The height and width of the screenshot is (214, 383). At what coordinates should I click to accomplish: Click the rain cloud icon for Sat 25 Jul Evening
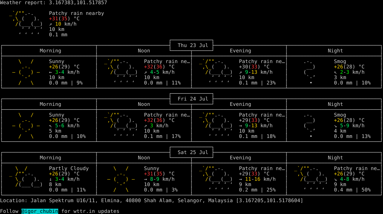(216, 179)
